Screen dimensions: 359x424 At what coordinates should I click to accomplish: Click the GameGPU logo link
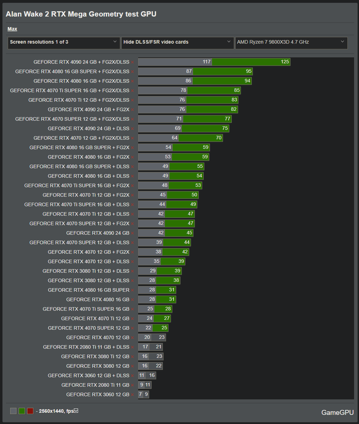pos(337,412)
